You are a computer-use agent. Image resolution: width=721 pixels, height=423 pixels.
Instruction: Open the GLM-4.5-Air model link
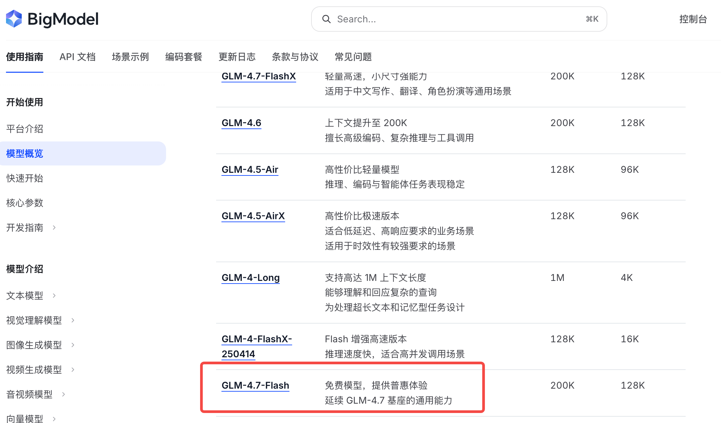[250, 170]
